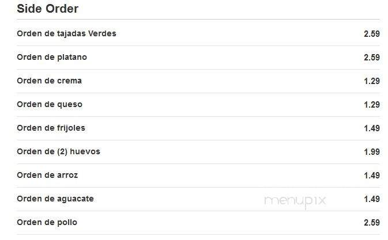This screenshot has height=240, width=388.
Task: Select Orden de platano item
Action: pyautogui.click(x=52, y=58)
